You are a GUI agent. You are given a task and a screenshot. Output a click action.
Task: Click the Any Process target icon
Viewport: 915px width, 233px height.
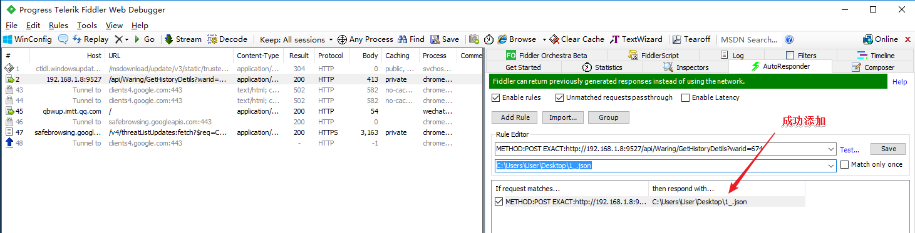(342, 39)
